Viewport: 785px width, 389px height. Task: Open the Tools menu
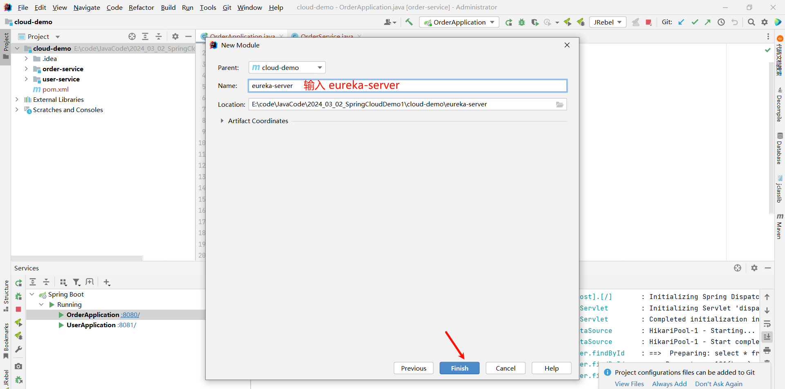(x=208, y=7)
